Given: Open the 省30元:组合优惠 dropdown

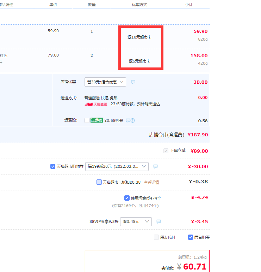Looking at the screenshot, I should coord(105,82).
